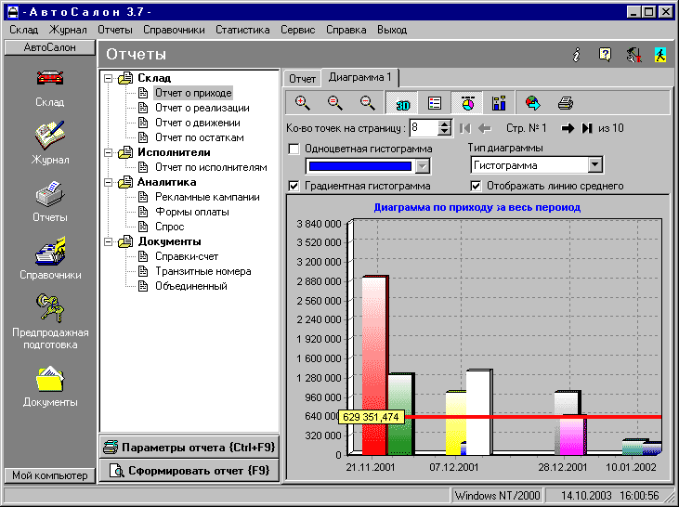Enable Одноцветная гистограмма checkbox

294,149
